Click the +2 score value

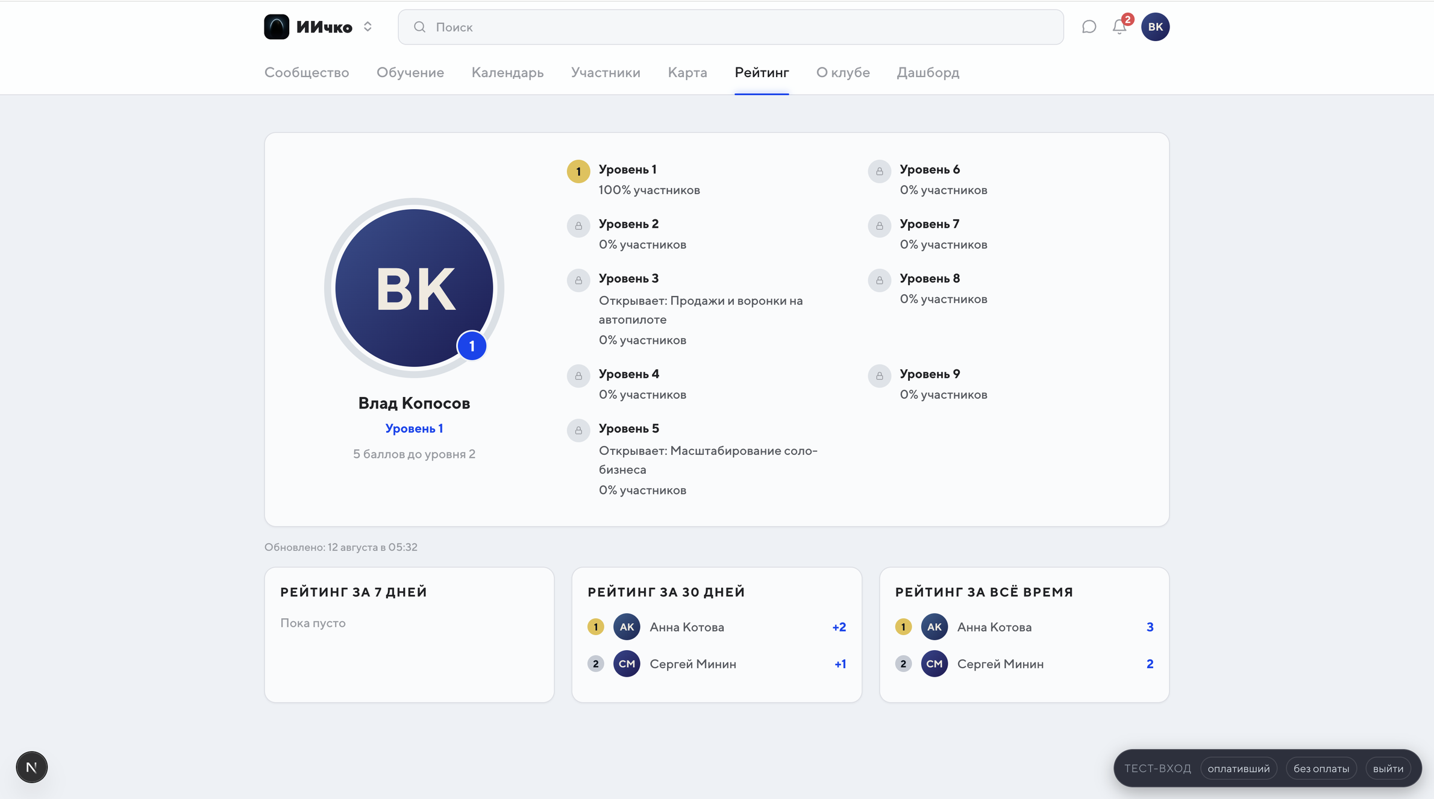pos(839,627)
